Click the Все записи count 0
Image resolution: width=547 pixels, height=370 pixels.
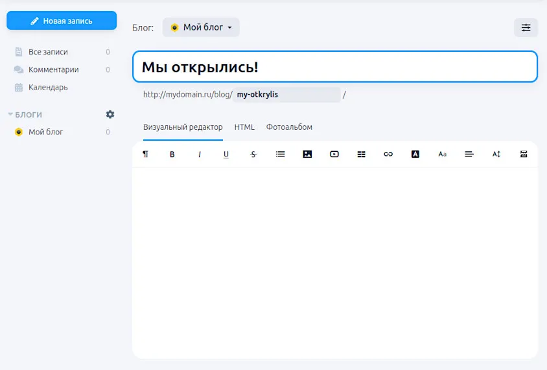coord(108,52)
